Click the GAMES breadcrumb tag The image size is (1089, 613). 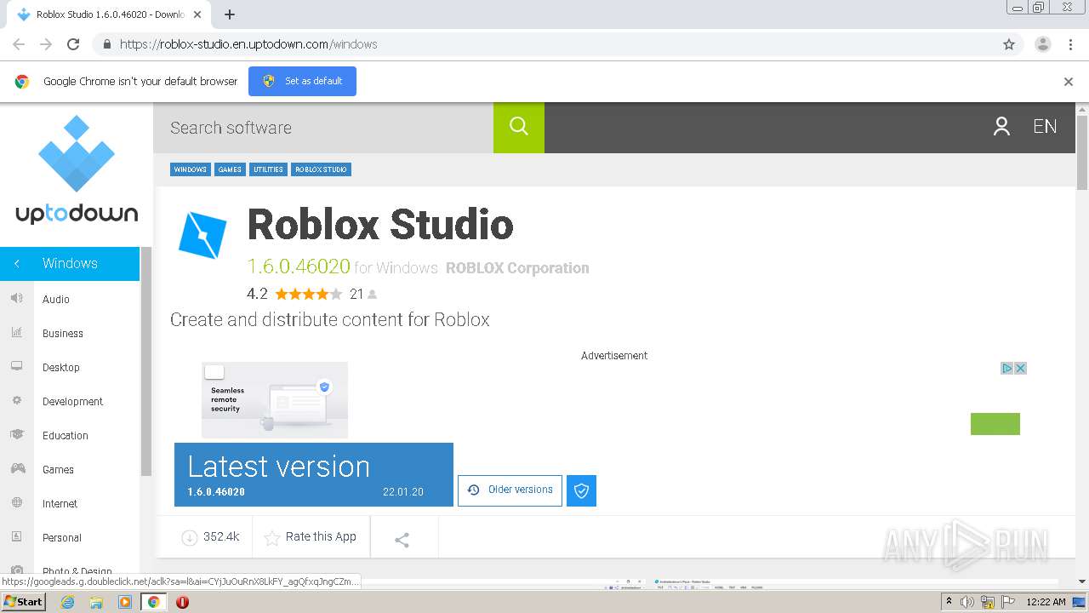coord(230,169)
